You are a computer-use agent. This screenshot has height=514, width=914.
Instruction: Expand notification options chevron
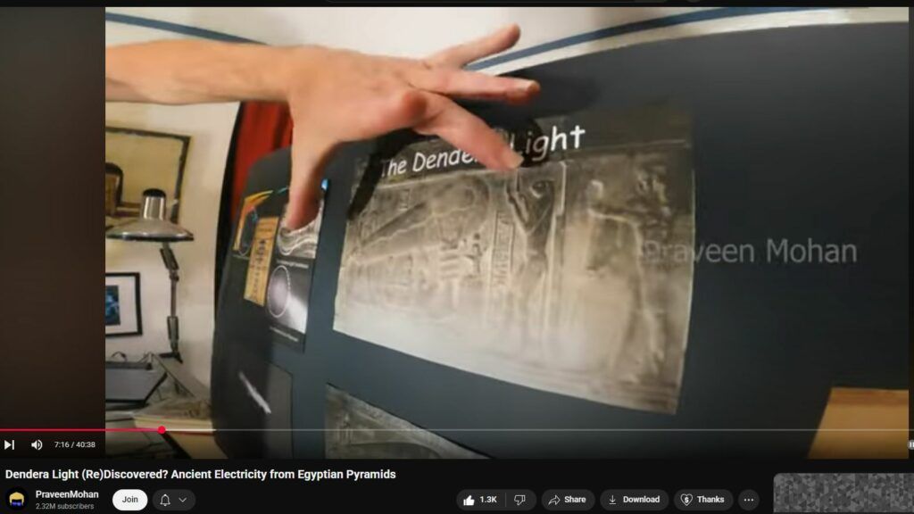click(183, 500)
